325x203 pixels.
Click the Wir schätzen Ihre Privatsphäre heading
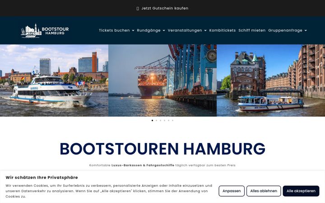42,178
